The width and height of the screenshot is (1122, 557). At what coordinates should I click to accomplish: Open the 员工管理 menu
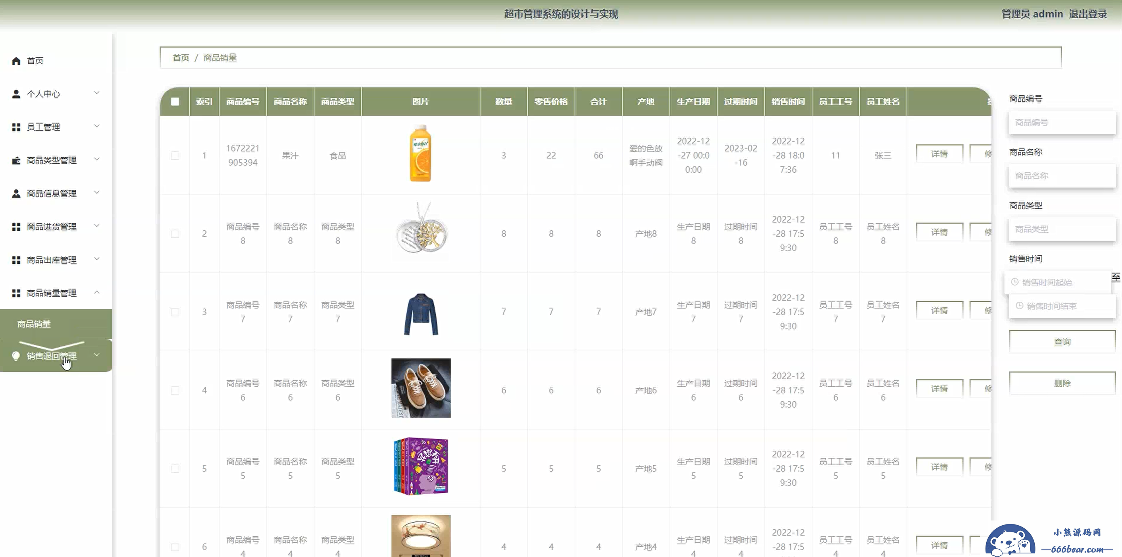(56, 127)
